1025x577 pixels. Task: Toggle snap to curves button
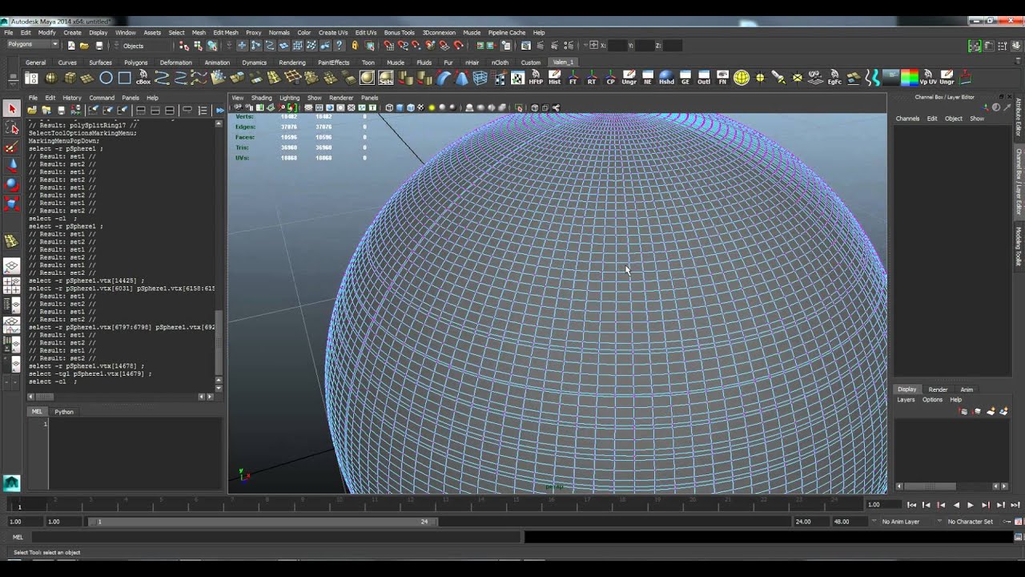tap(403, 46)
